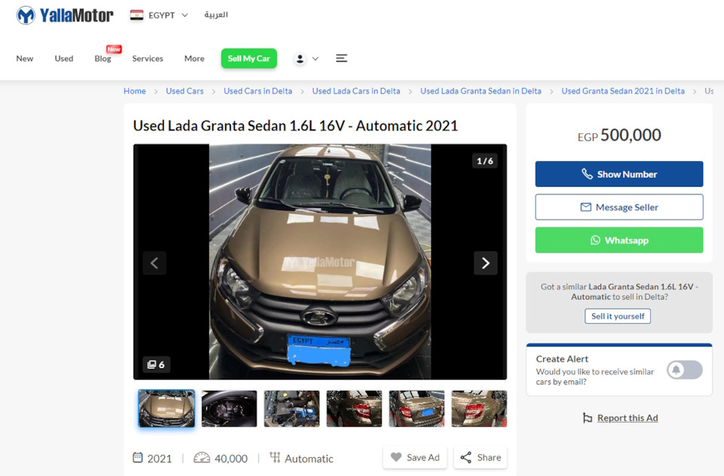The width and height of the screenshot is (724, 476).
Task: Go to Home breadcrumb
Action: point(135,91)
